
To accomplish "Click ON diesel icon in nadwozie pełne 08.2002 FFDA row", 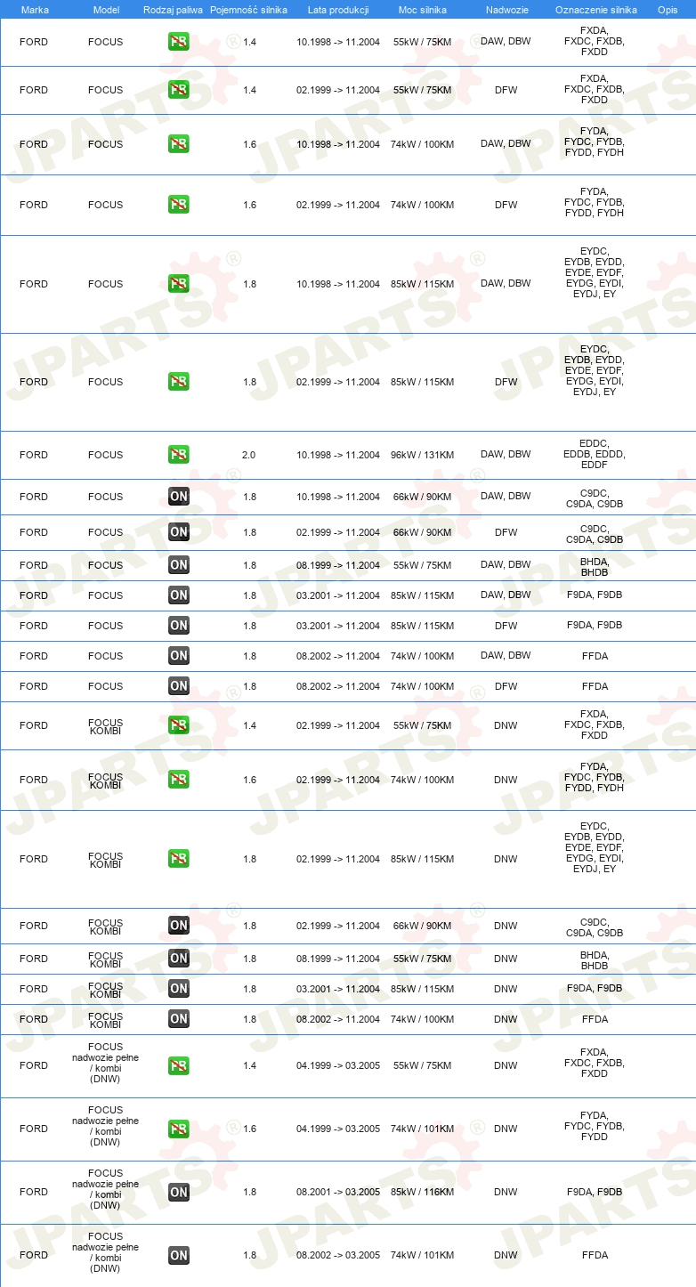I will pos(179,1255).
